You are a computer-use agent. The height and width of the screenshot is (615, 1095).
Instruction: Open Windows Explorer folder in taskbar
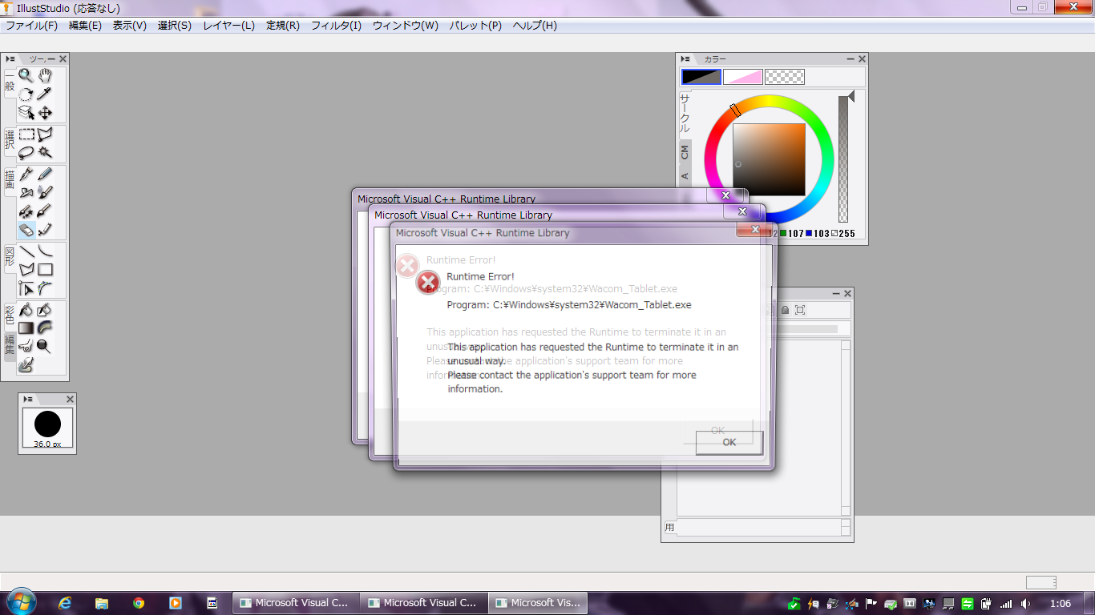point(102,603)
